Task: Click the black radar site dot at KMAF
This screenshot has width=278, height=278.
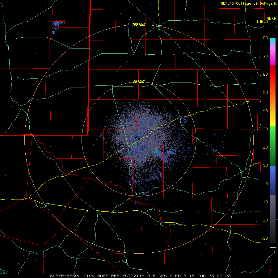Action: (x=139, y=139)
